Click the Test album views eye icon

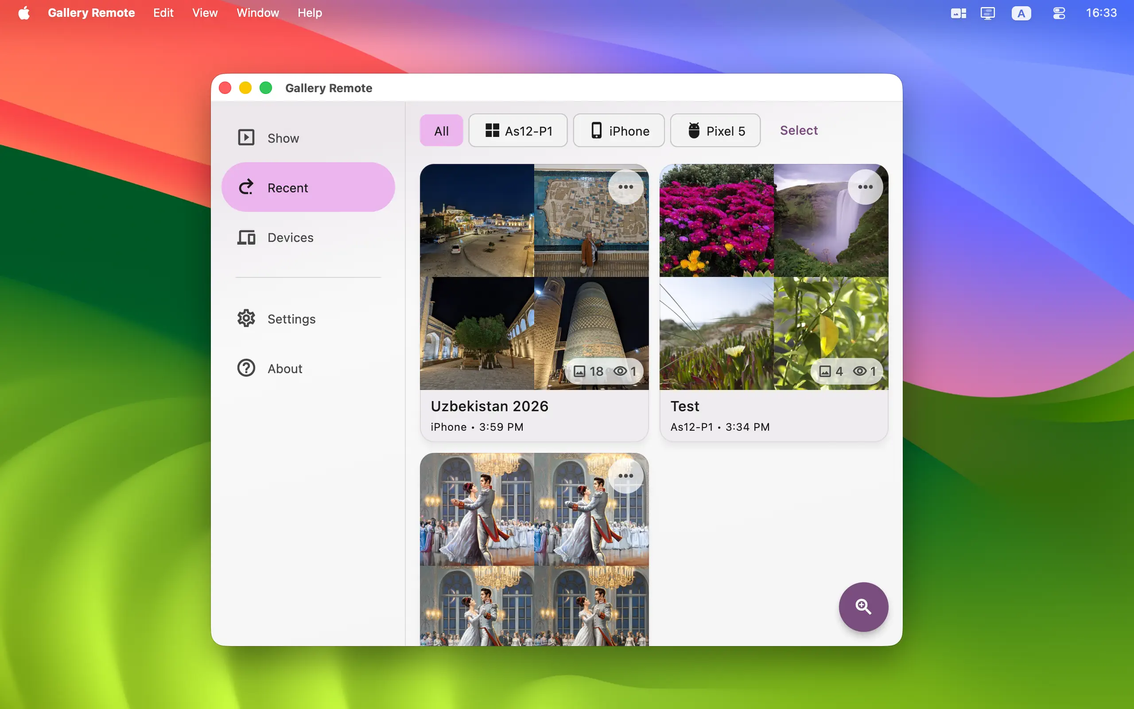(x=859, y=371)
